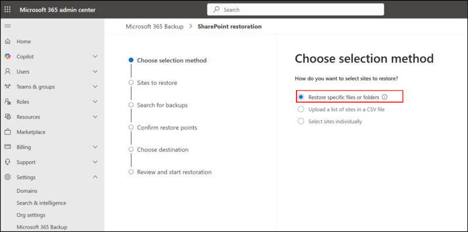Expand the Billing menu chevron

click(x=95, y=147)
